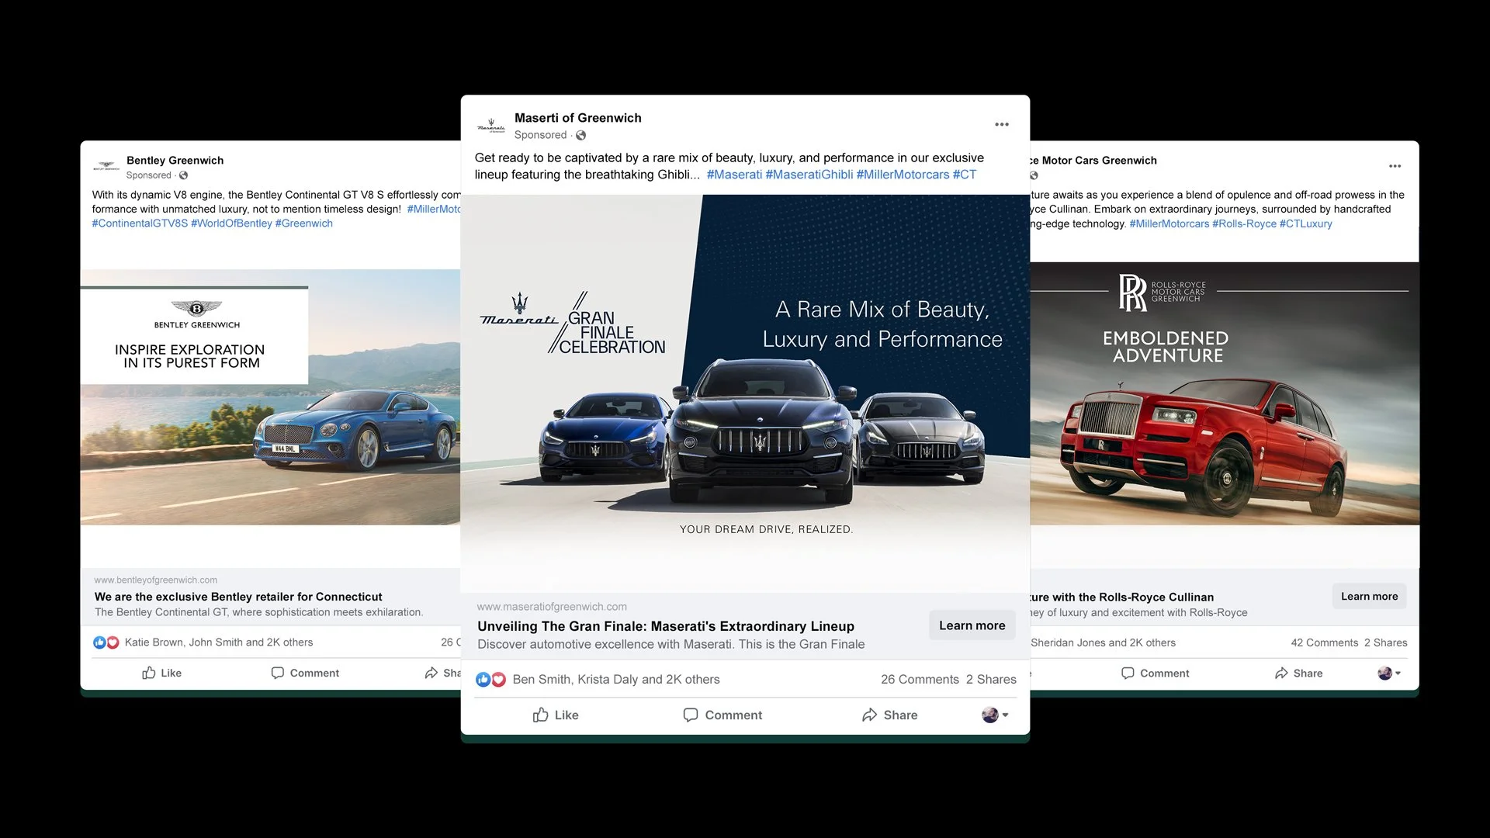Open the #WorldOfBentley hashtag link
Image resolution: width=1490 pixels, height=838 pixels.
230,223
